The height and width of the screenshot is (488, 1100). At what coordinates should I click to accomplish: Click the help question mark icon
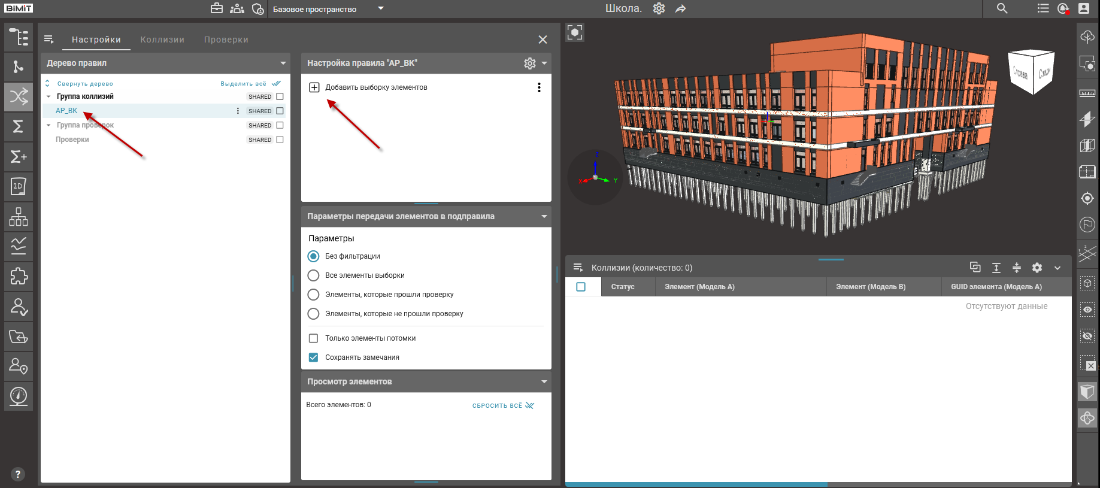pyautogui.click(x=18, y=474)
